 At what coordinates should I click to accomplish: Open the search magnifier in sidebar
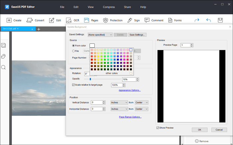(3, 67)
